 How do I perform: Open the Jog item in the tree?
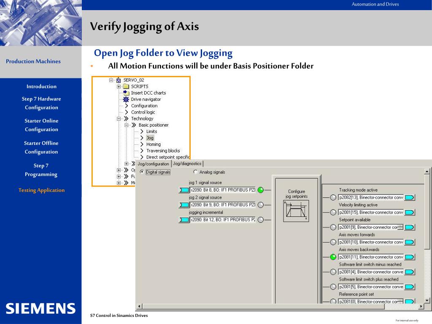(x=150, y=138)
